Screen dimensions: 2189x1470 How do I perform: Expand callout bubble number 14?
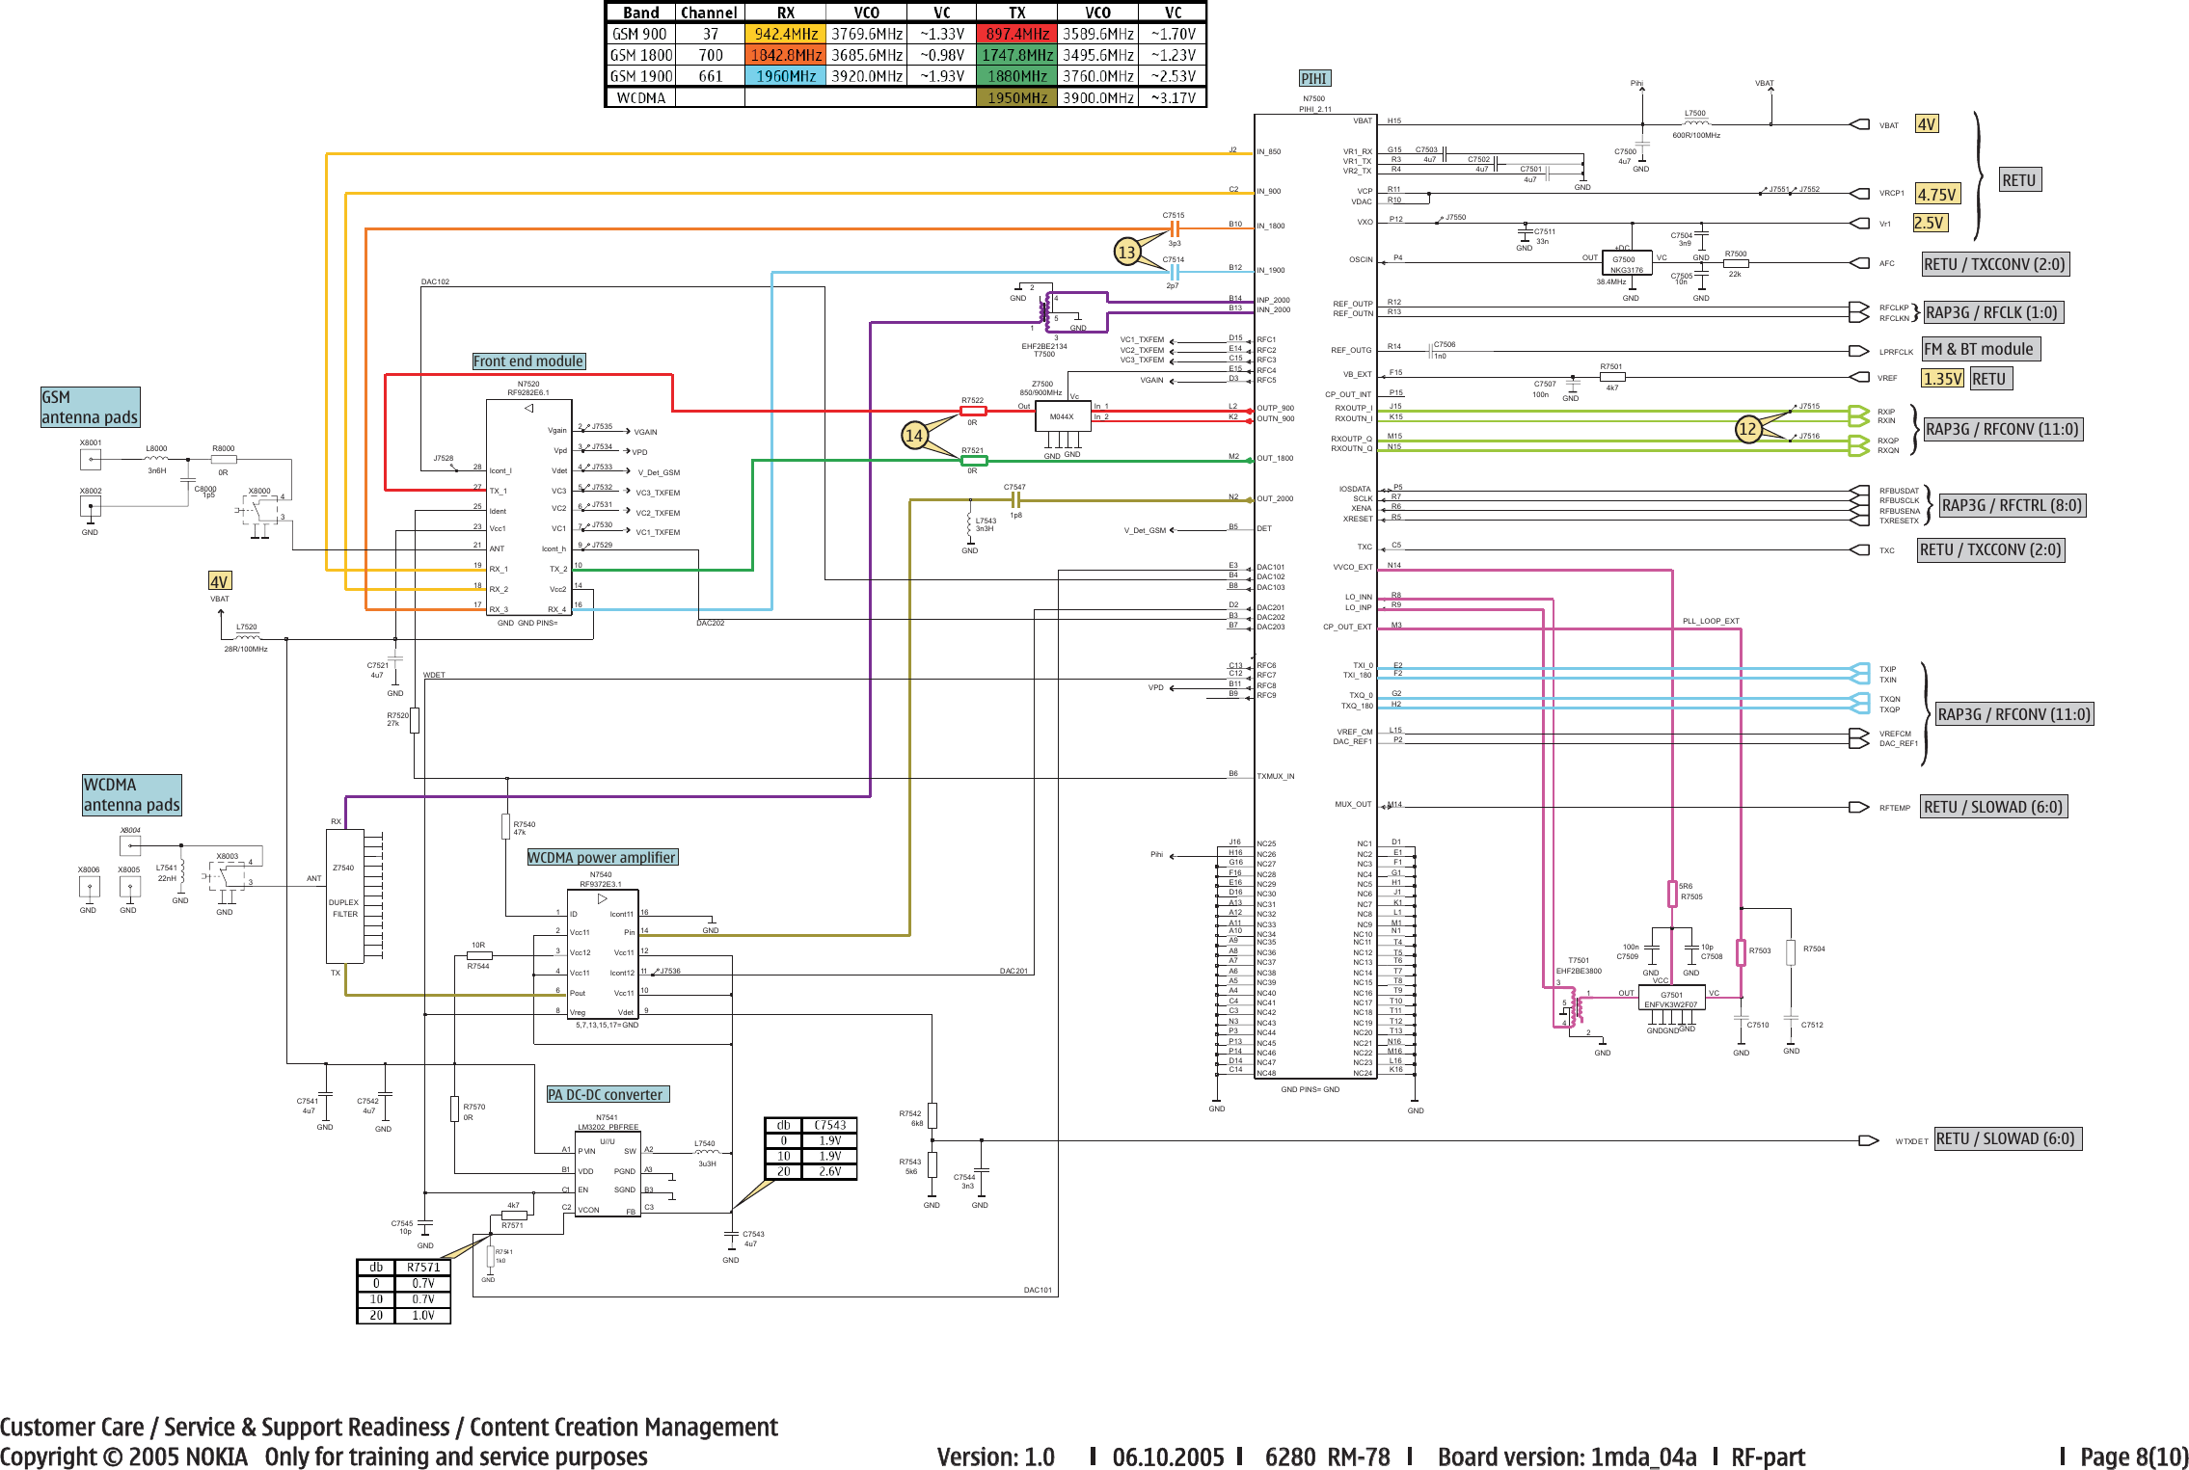[x=914, y=436]
